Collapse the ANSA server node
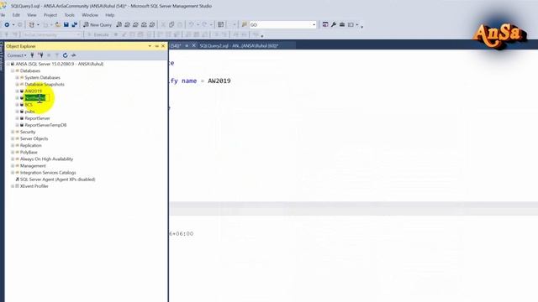 pyautogui.click(x=8, y=64)
